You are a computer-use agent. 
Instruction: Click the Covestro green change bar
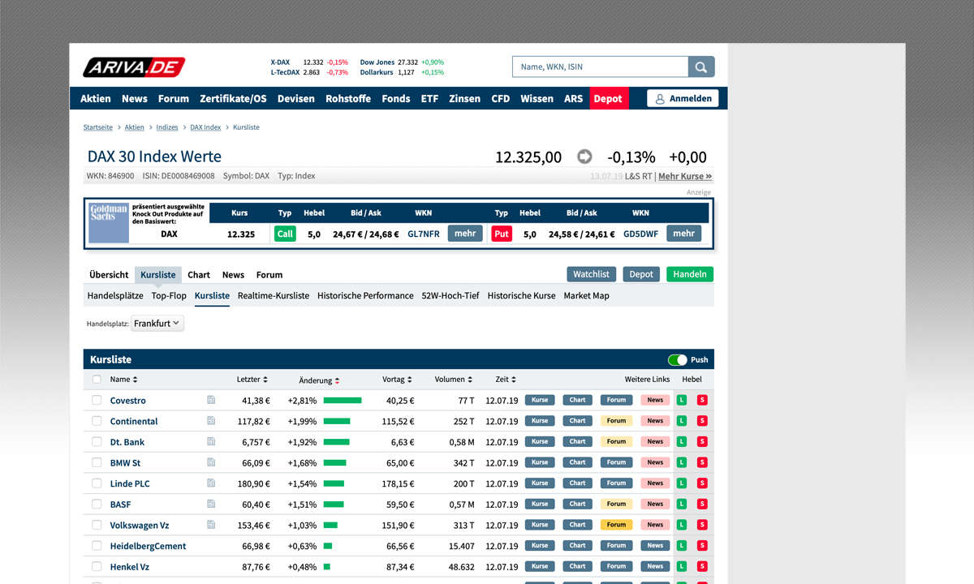point(343,400)
